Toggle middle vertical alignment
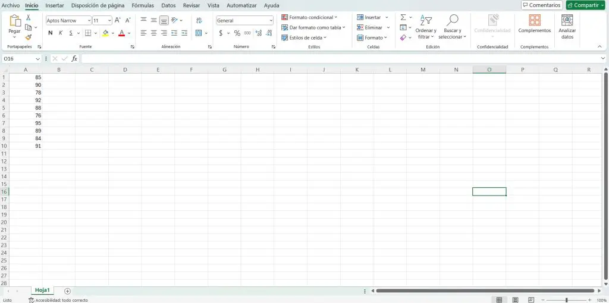Image resolution: width=609 pixels, height=303 pixels. click(154, 20)
